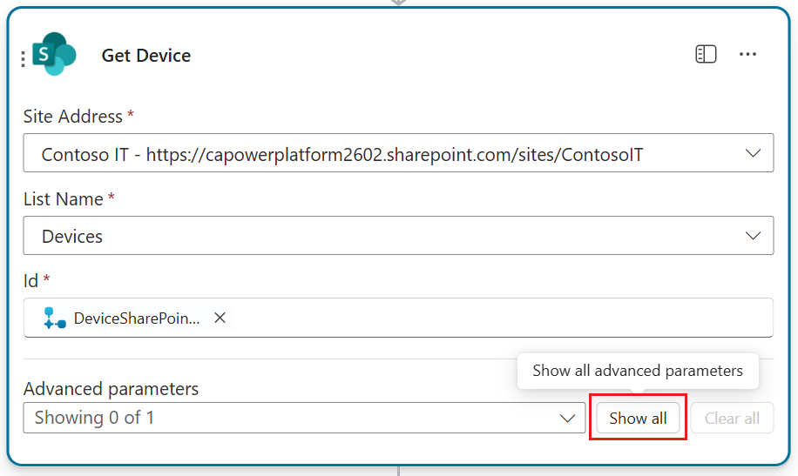Grab the drag handle dots beside SharePoint icon

click(x=23, y=59)
